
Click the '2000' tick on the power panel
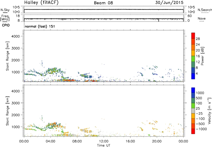(15, 60)
